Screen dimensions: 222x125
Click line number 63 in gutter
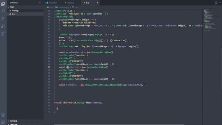(x=49, y=85)
